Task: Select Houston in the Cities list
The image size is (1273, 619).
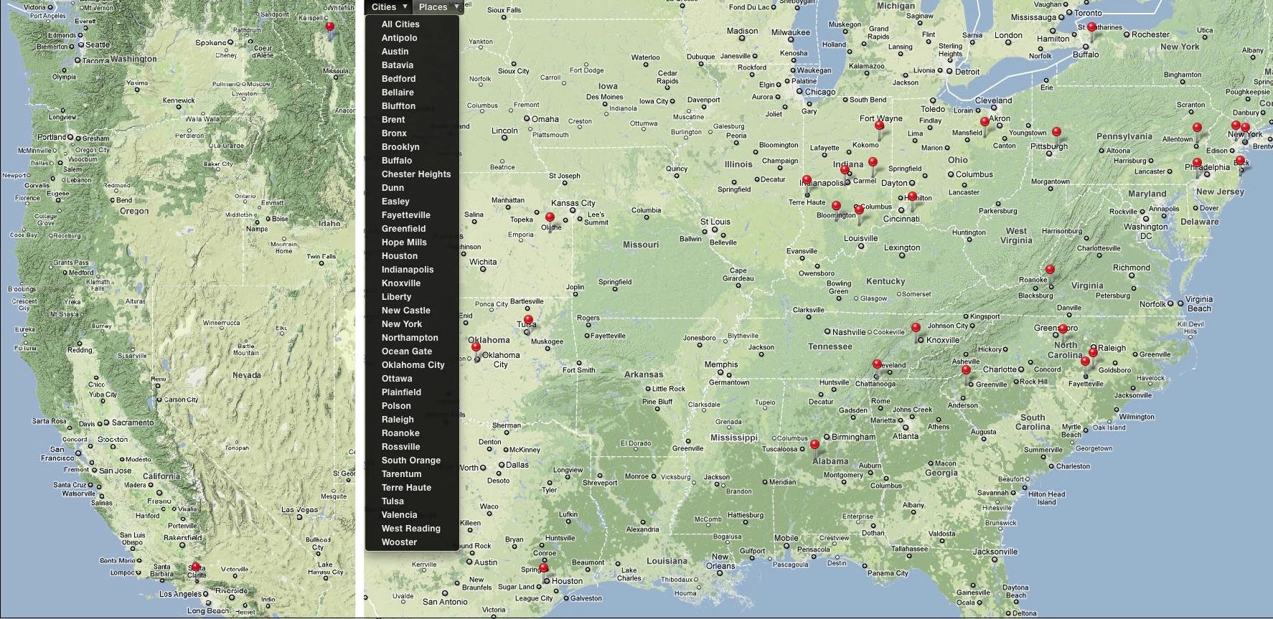Action: [400, 256]
